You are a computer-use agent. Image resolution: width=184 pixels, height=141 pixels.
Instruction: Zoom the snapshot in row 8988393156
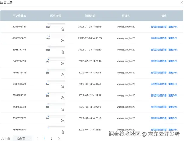click(x=62, y=52)
